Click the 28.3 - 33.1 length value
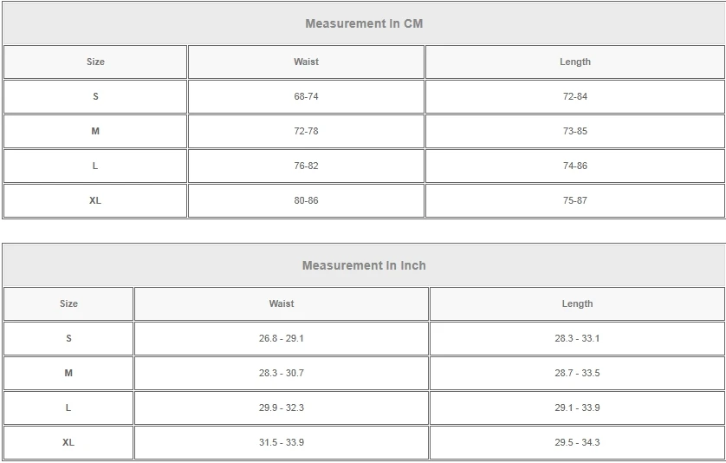The height and width of the screenshot is (463, 726). pos(577,338)
